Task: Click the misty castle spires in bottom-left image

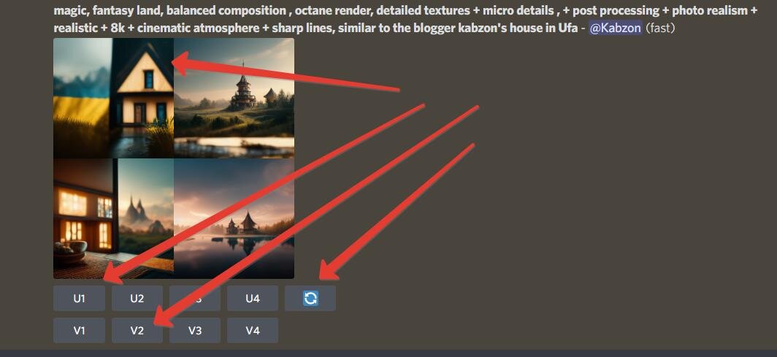Action: 135,210
